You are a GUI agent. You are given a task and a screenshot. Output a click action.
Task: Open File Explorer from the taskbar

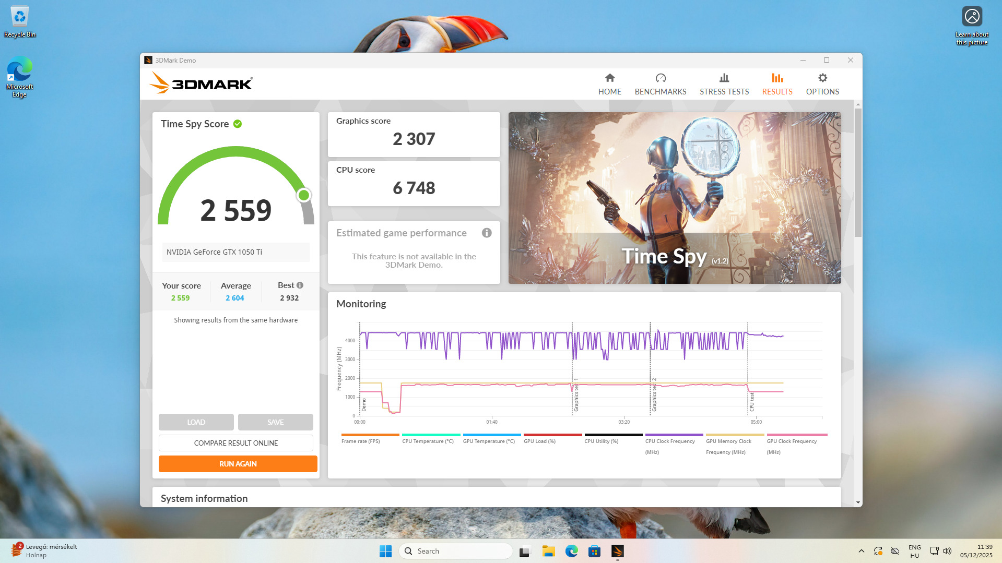click(x=548, y=551)
